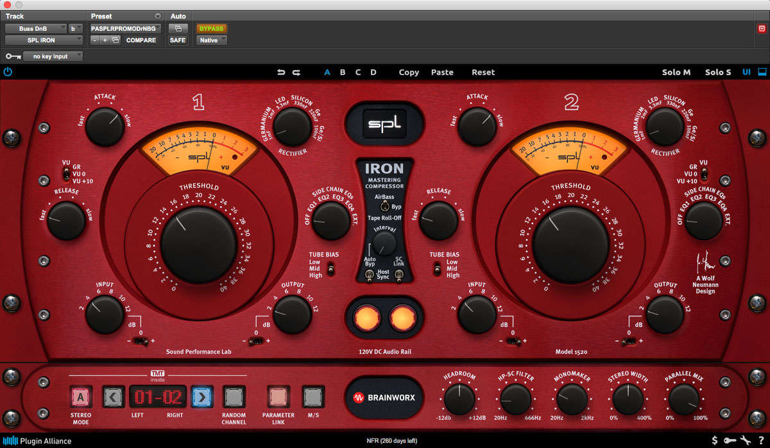Click the Reset button

[483, 73]
